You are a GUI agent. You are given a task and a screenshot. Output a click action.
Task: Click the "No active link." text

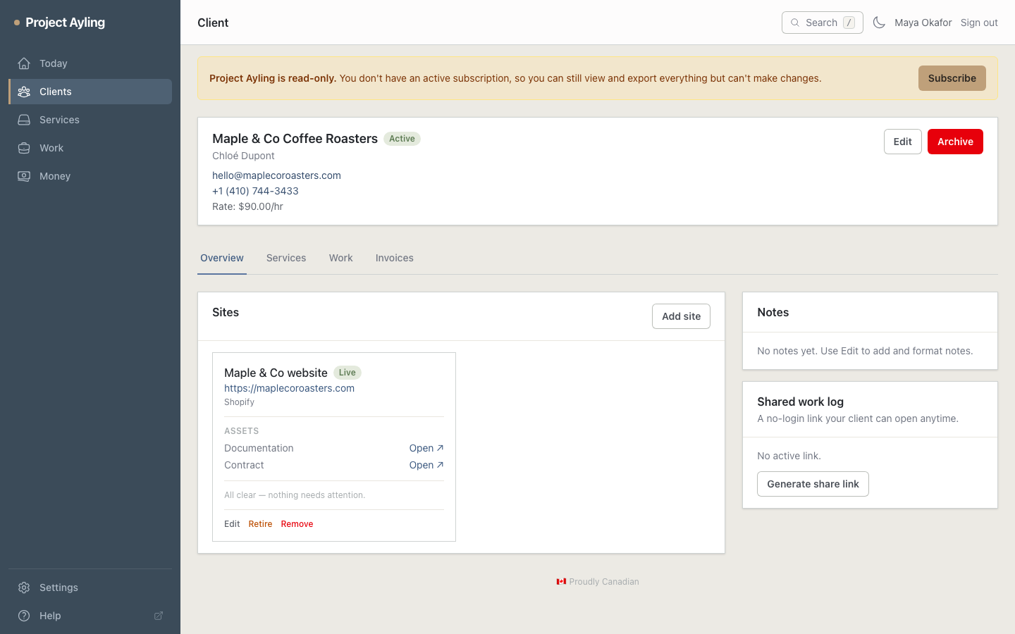[789, 456]
